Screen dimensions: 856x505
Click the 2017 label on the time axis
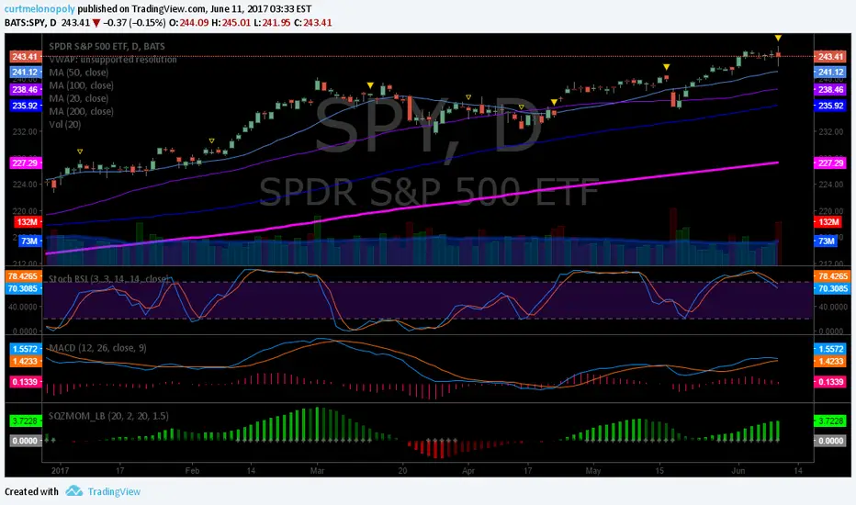click(x=60, y=471)
